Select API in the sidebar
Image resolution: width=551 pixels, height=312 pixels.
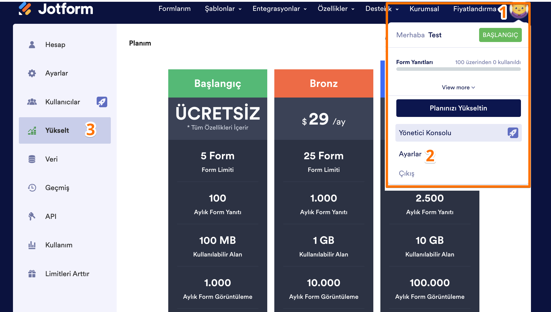[x=65, y=217]
